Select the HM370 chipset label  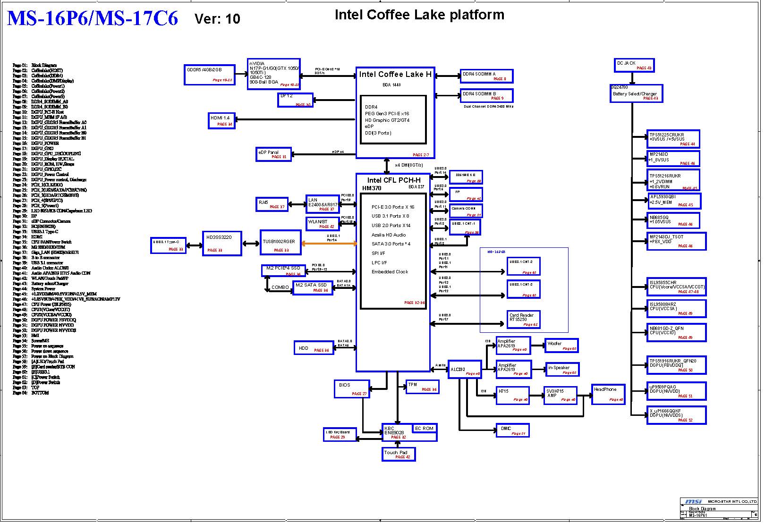[372, 188]
